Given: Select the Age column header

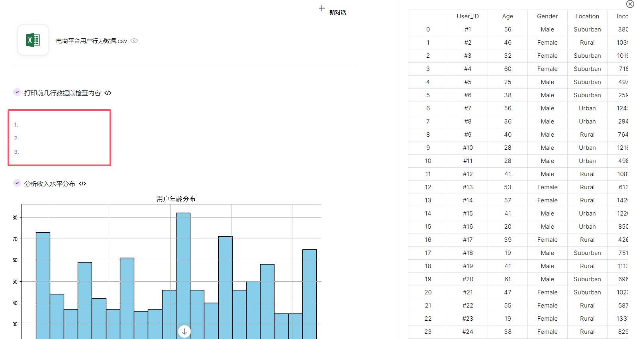Looking at the screenshot, I should pos(508,16).
